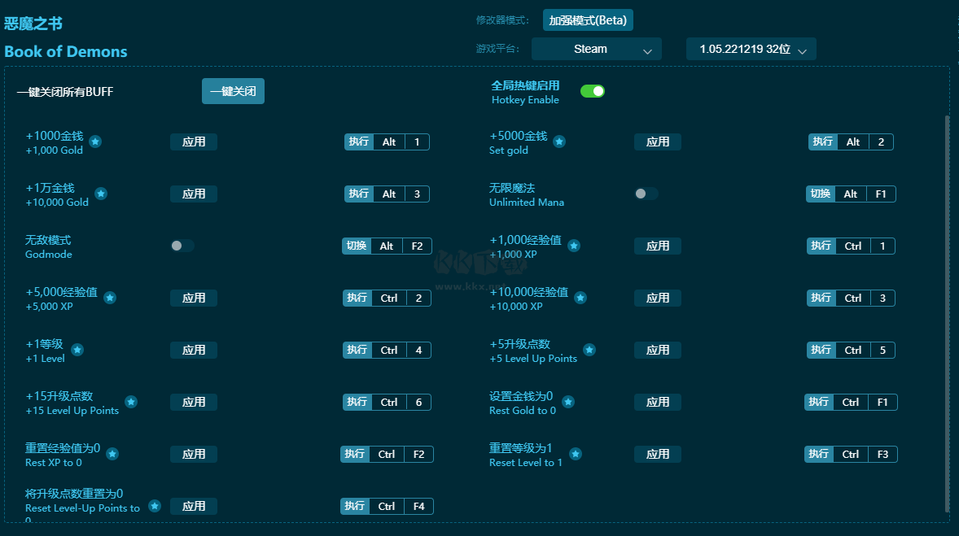The height and width of the screenshot is (536, 959).
Task: Select the Ctrl 4 hotkey box for +1 Level
Action: [x=387, y=350]
